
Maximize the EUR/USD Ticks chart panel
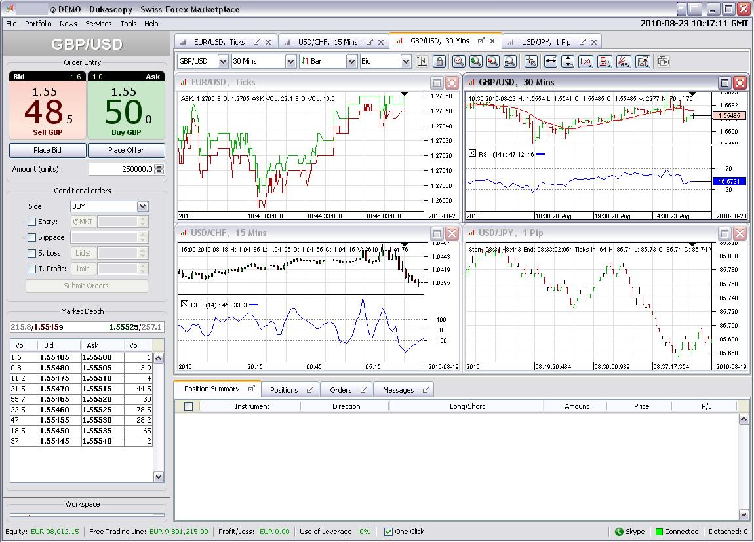(437, 83)
